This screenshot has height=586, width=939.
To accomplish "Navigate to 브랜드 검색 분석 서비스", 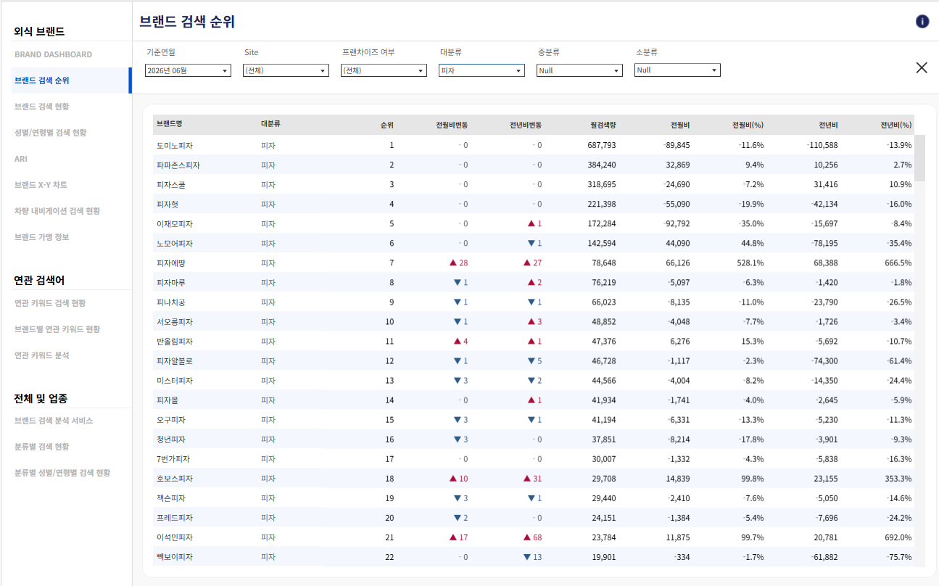I will [54, 421].
